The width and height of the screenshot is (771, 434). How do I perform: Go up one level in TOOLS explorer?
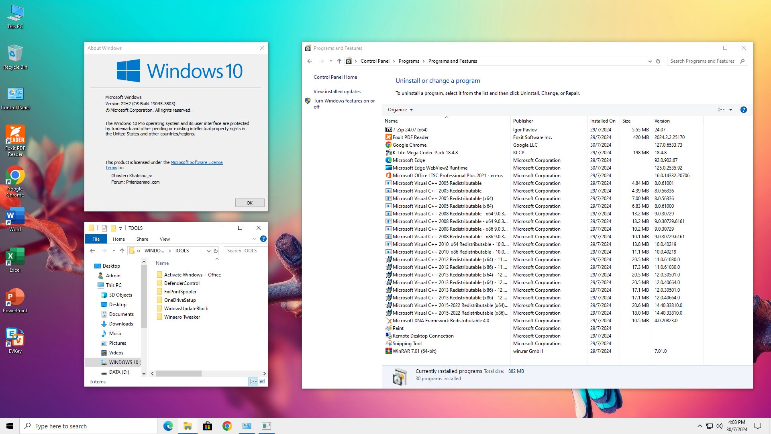point(122,251)
